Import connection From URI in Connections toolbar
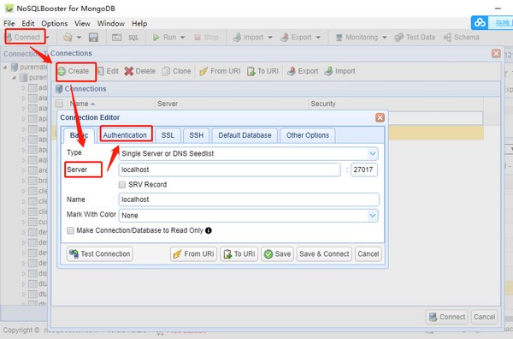This screenshot has height=339, width=513. pyautogui.click(x=220, y=71)
